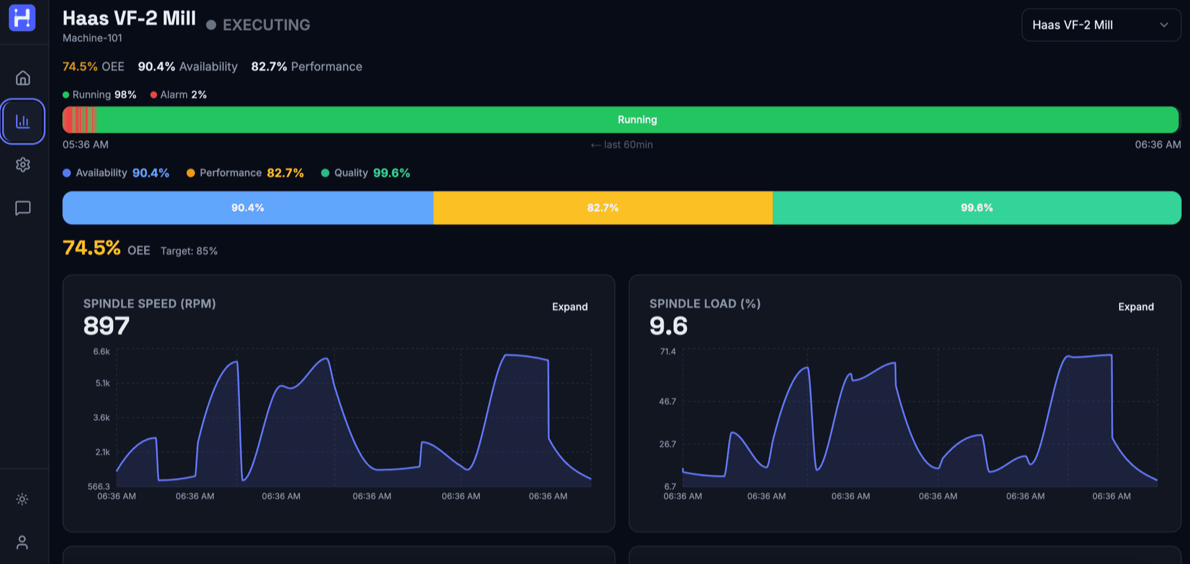Click the 74.5% OEE header stat
The height and width of the screenshot is (564, 1190).
tap(93, 67)
